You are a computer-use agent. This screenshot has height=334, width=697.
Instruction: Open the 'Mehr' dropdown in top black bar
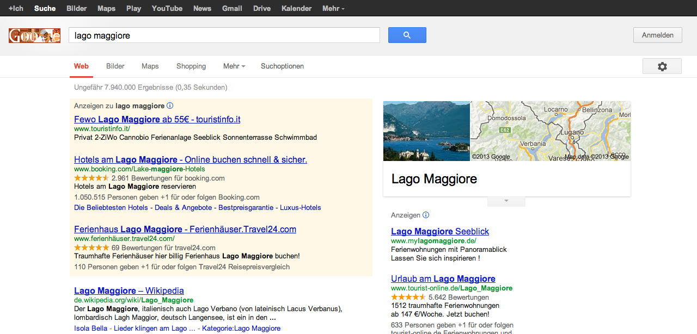tap(333, 8)
